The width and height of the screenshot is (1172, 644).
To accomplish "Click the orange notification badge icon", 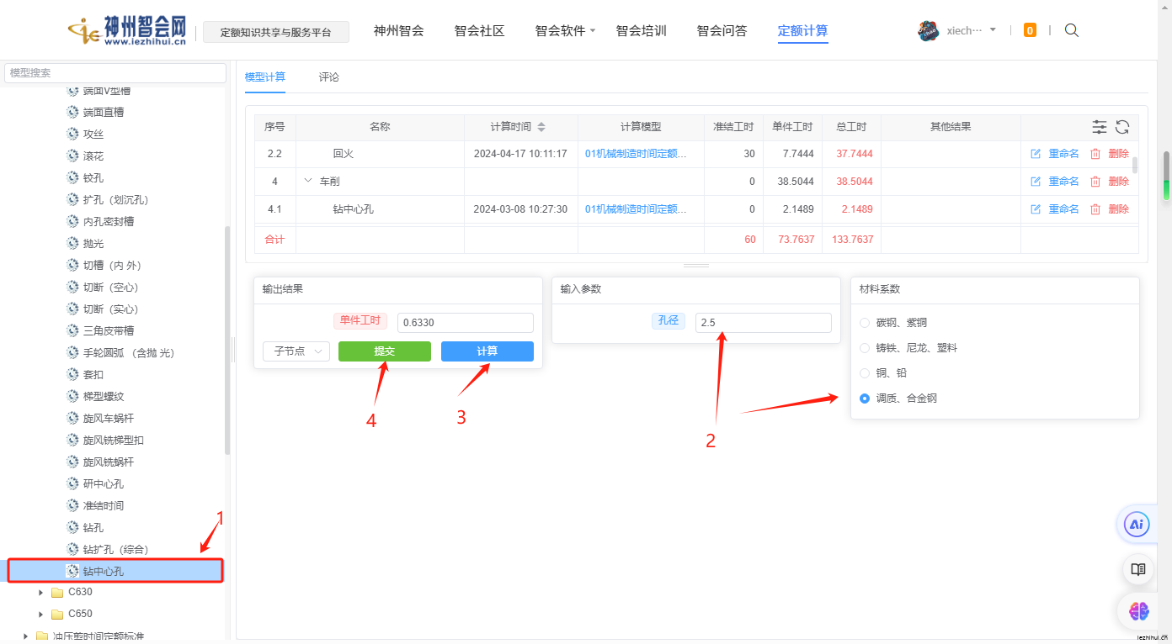I will coord(1030,30).
